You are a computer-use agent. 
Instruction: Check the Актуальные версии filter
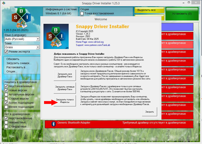point(6,94)
